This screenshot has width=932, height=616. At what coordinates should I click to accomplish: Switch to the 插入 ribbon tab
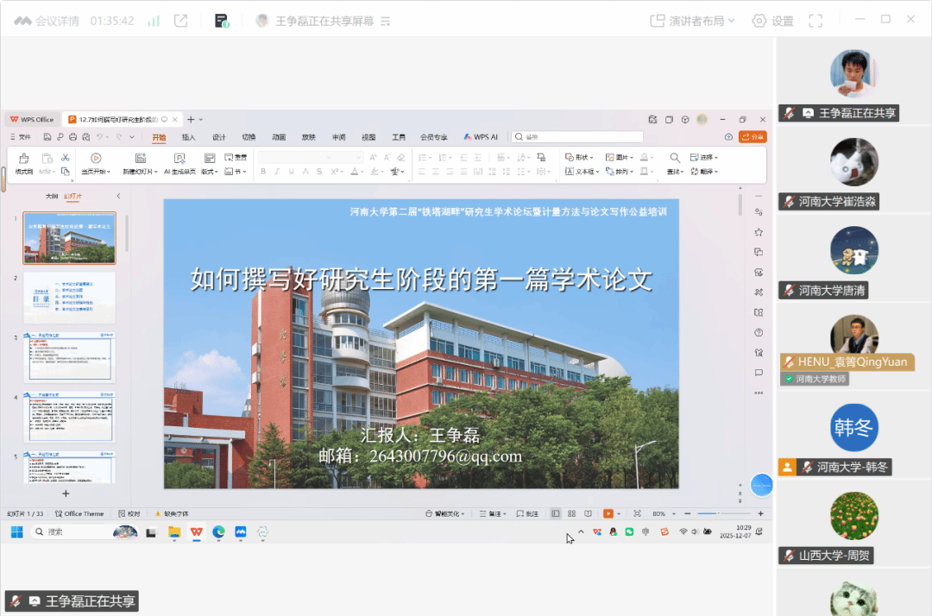pyautogui.click(x=188, y=137)
